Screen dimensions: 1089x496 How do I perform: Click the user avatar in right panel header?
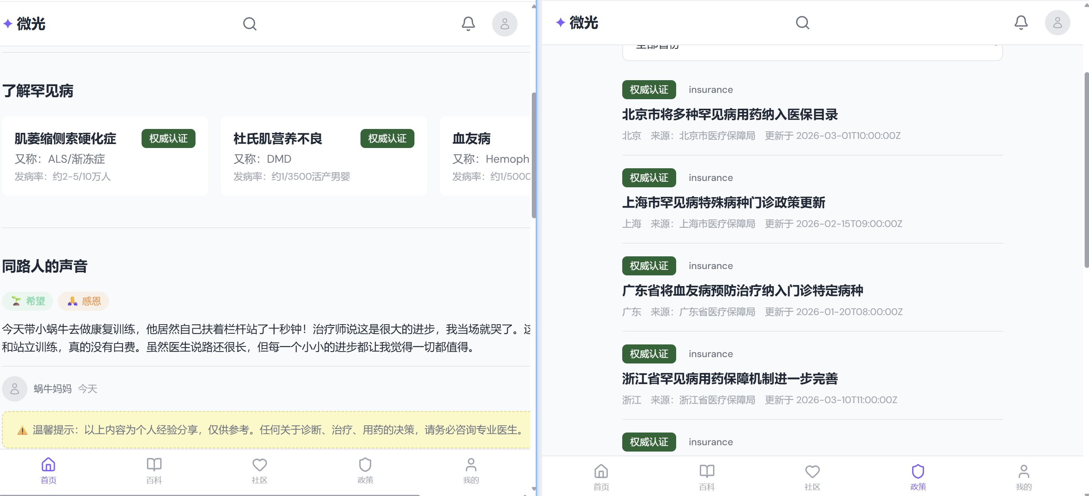click(1057, 22)
